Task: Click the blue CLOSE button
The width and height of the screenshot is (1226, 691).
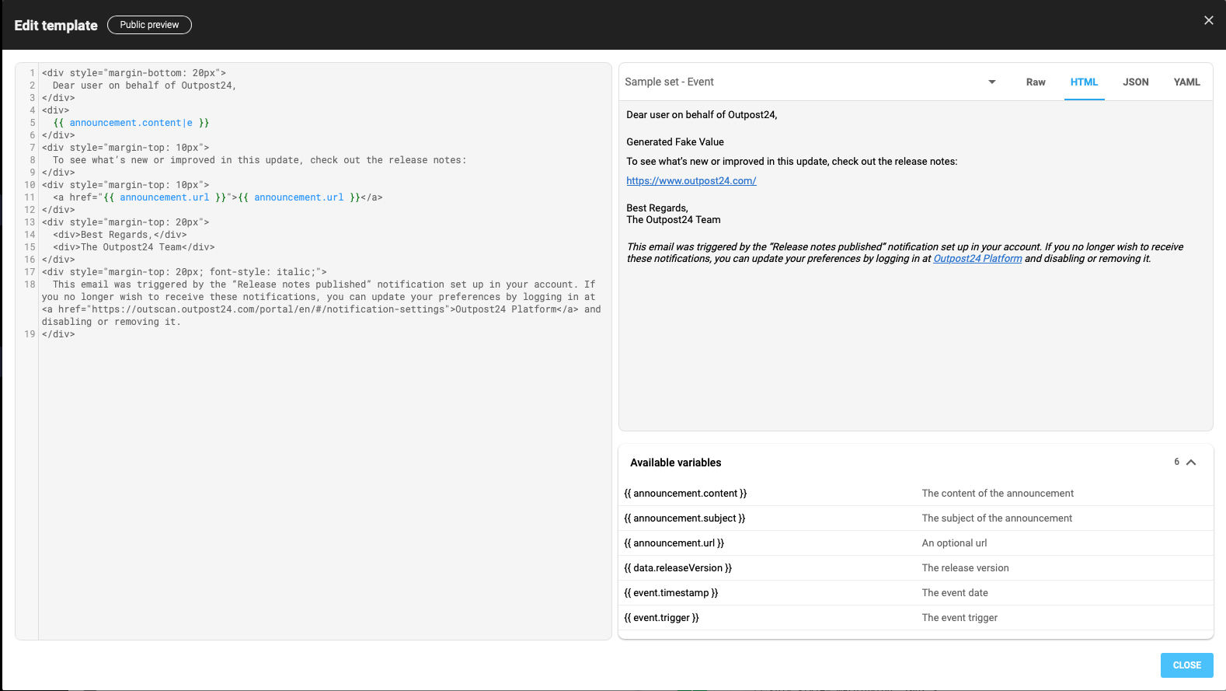Action: [1186, 665]
